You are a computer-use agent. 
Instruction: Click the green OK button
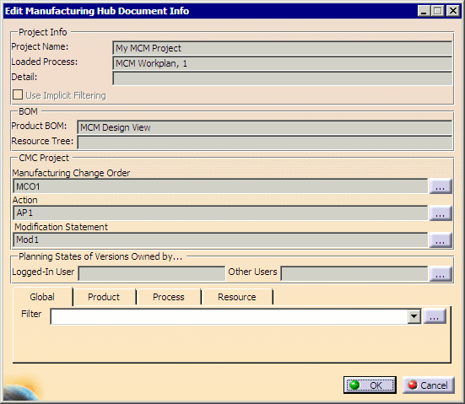(370, 385)
